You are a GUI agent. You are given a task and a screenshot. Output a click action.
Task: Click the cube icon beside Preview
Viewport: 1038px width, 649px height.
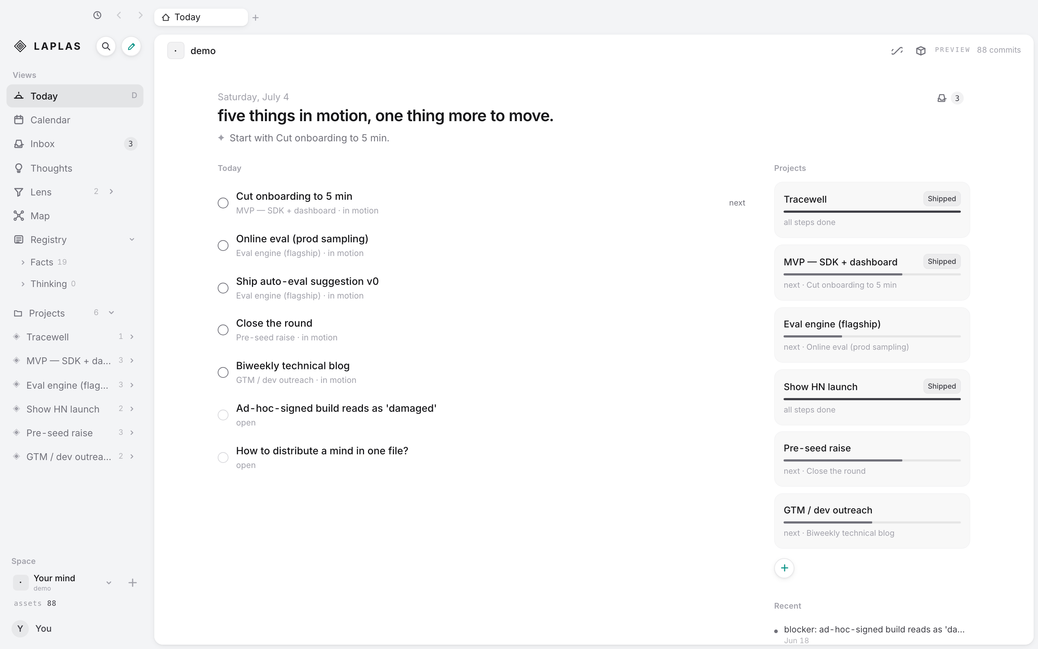pyautogui.click(x=921, y=50)
